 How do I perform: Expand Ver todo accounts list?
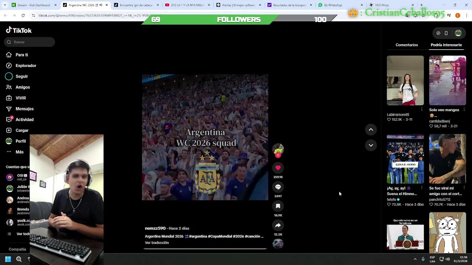coord(18,234)
